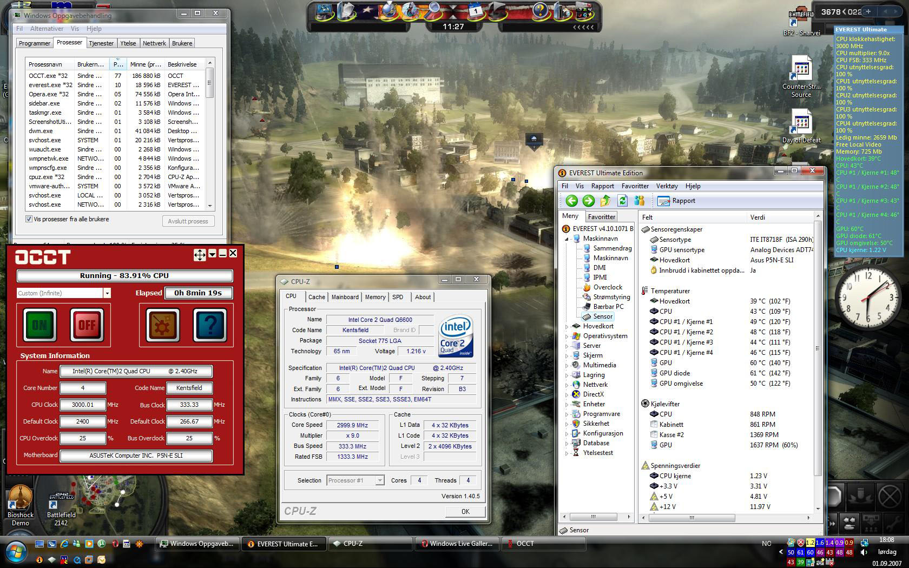Click volume speaker icon in system tray
The width and height of the screenshot is (909, 568).
(x=864, y=552)
